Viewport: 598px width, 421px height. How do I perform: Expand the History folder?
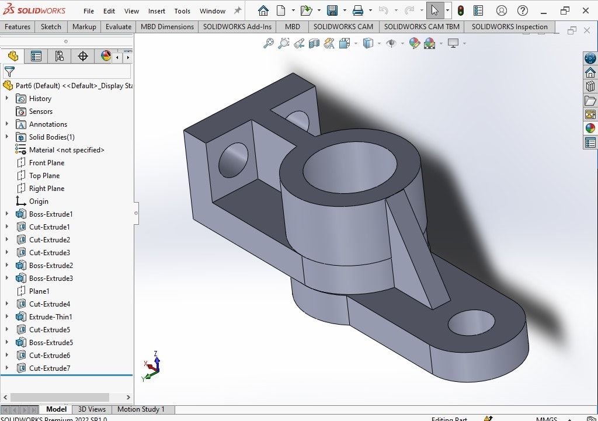6,98
